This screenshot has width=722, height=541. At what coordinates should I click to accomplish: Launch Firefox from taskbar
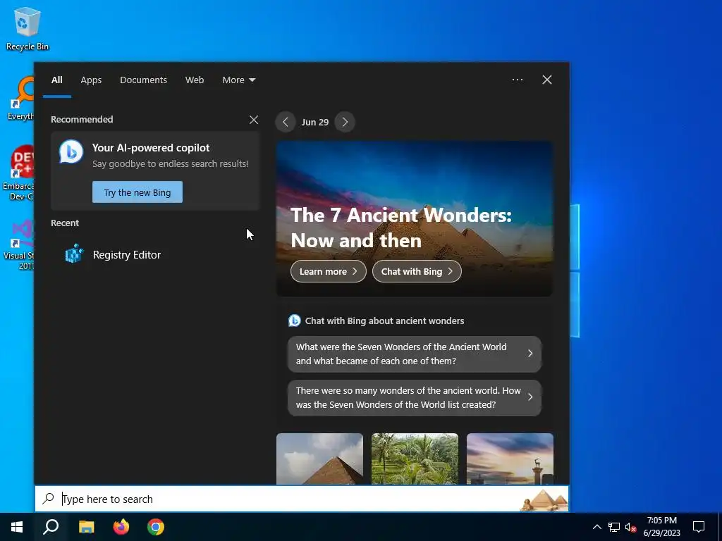pos(121,527)
